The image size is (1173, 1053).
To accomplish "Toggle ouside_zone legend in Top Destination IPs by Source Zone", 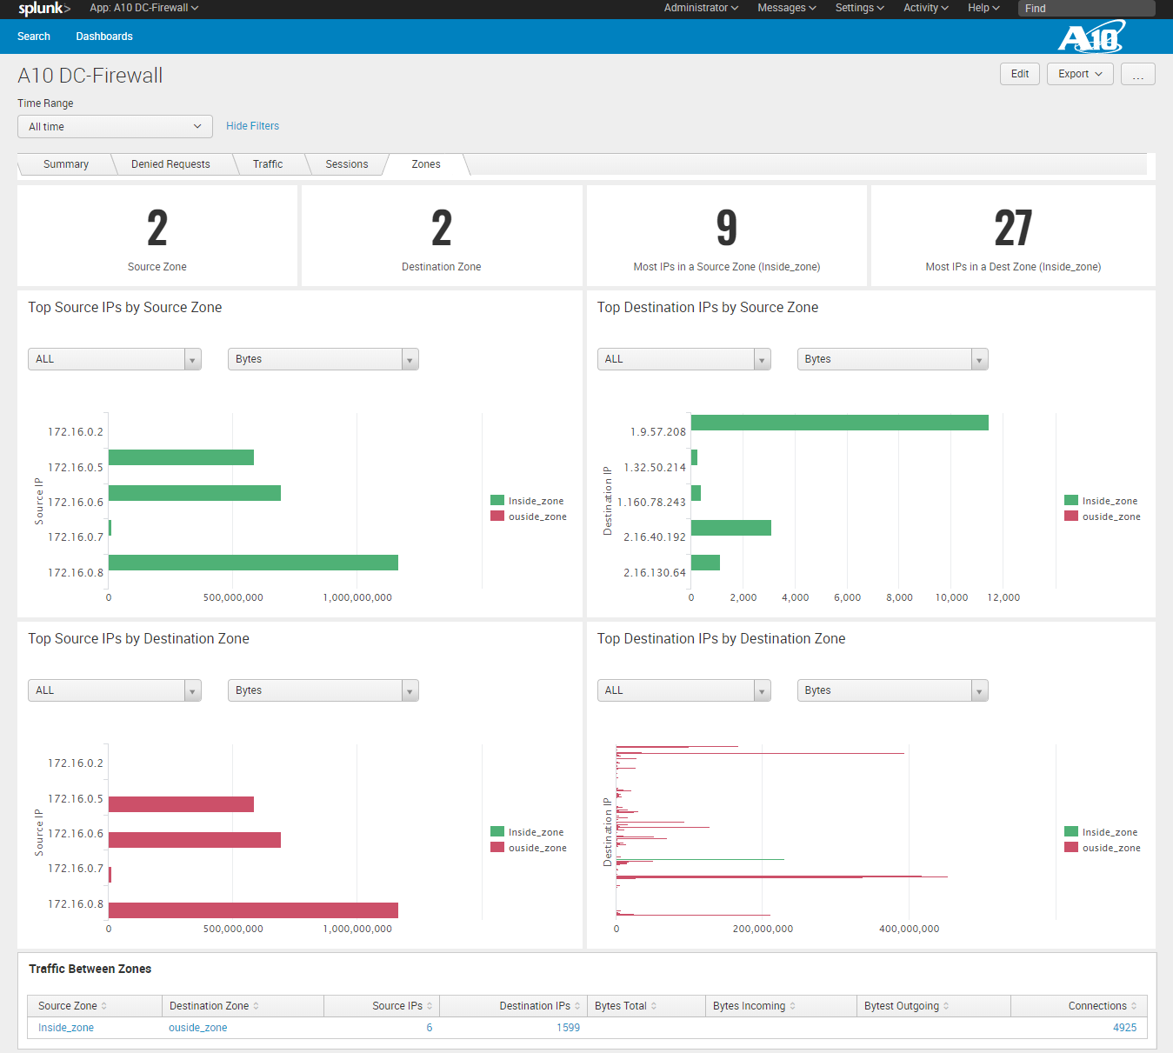I will (x=1103, y=517).
